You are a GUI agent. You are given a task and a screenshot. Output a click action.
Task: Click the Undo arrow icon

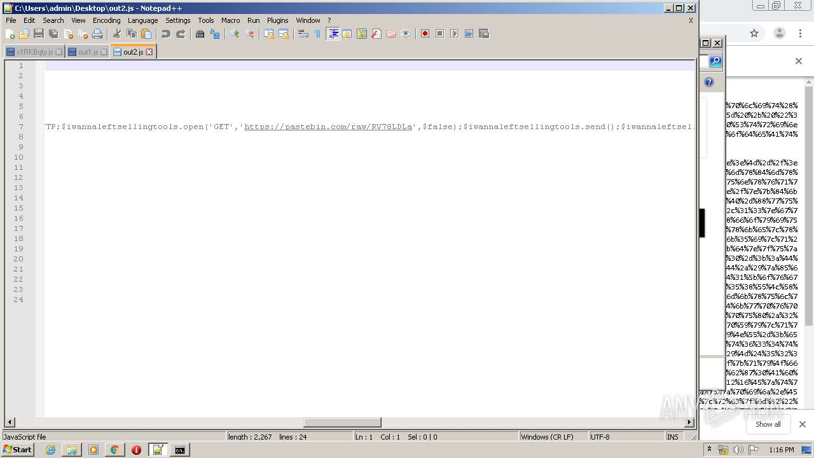[165, 34]
